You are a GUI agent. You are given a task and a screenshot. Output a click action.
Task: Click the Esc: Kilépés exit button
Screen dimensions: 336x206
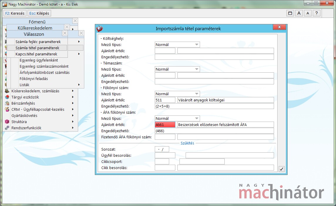click(39, 13)
